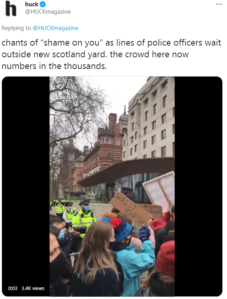
Task: Click the right black letterbox area of video
Action: point(198,186)
